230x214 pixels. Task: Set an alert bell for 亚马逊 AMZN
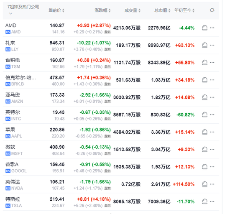[204, 97]
